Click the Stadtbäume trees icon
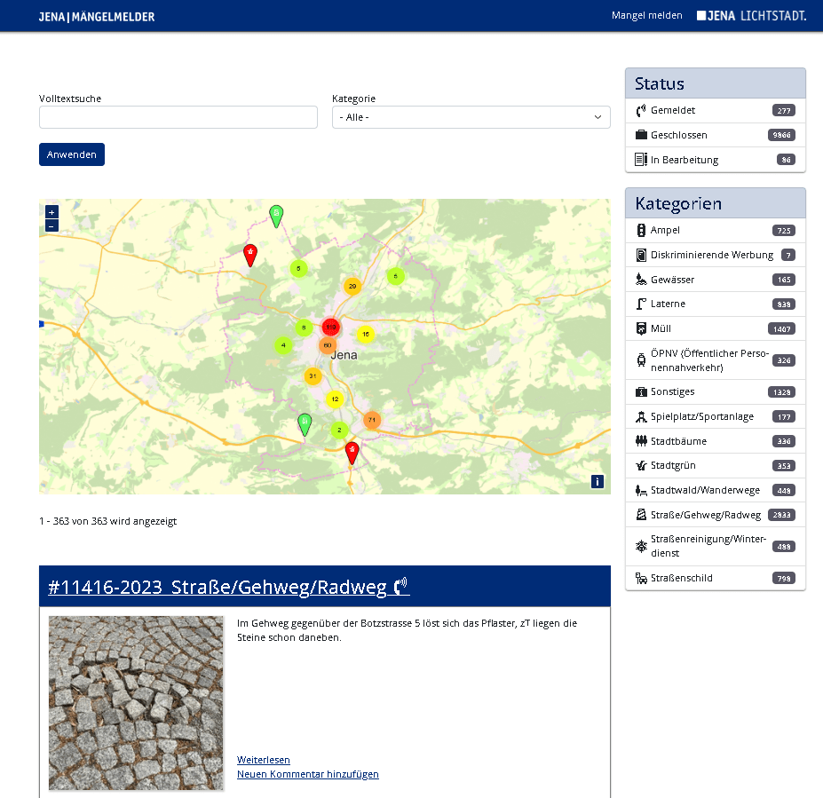The width and height of the screenshot is (823, 798). pos(640,440)
